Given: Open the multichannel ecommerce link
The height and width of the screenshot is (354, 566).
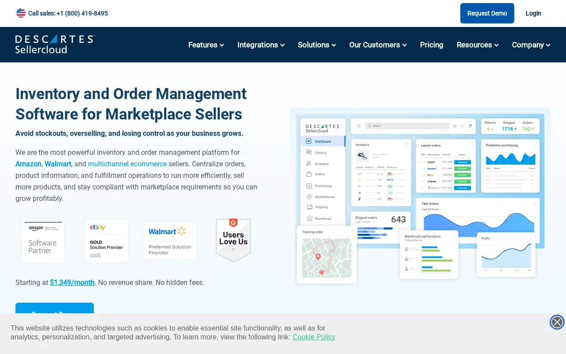Looking at the screenshot, I should [x=127, y=164].
